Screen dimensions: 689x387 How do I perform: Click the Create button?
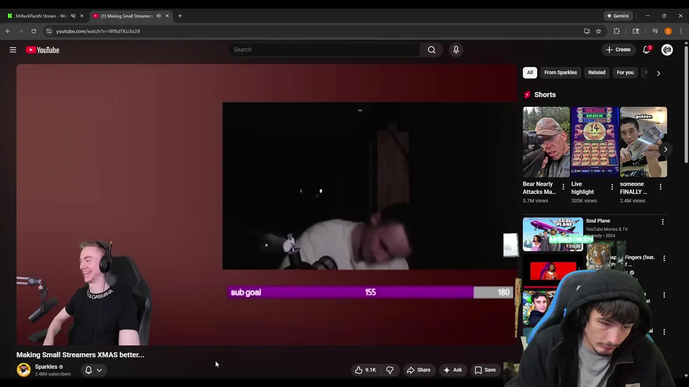618,49
